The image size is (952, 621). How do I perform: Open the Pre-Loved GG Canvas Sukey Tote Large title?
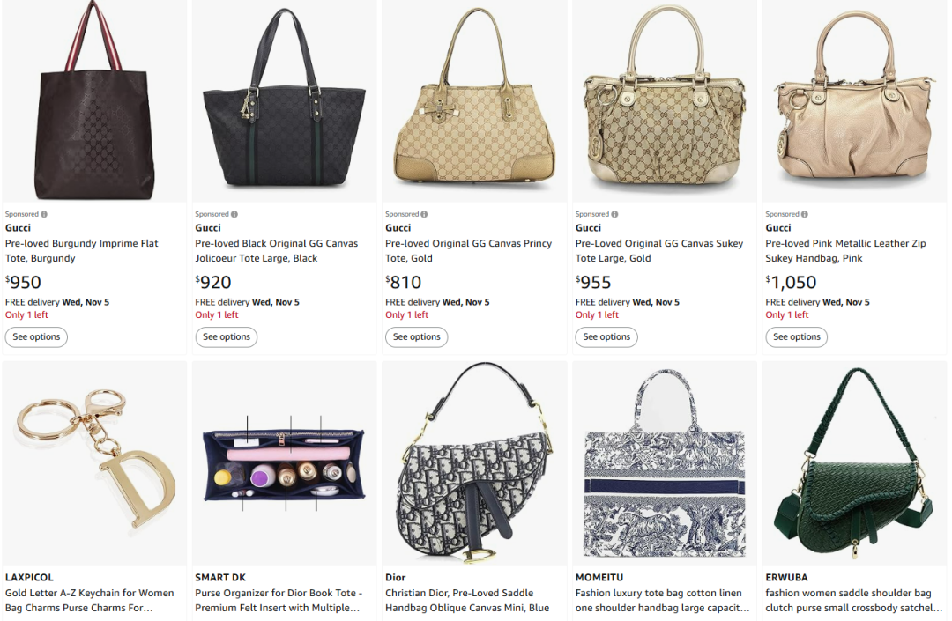click(658, 251)
